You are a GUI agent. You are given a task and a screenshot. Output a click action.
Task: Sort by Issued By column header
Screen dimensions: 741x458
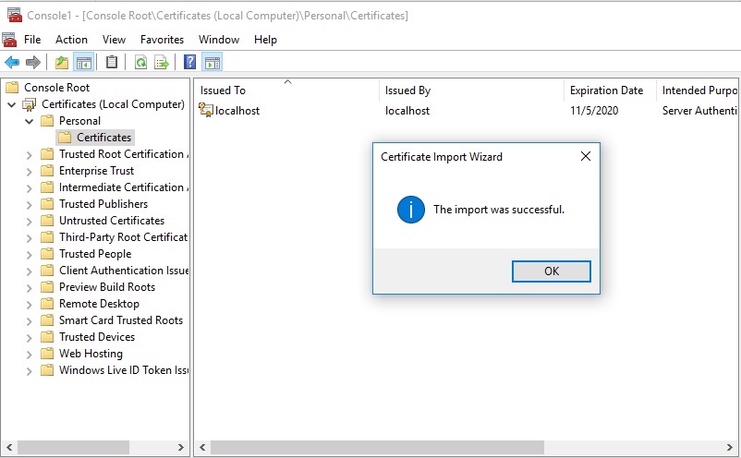pyautogui.click(x=471, y=90)
